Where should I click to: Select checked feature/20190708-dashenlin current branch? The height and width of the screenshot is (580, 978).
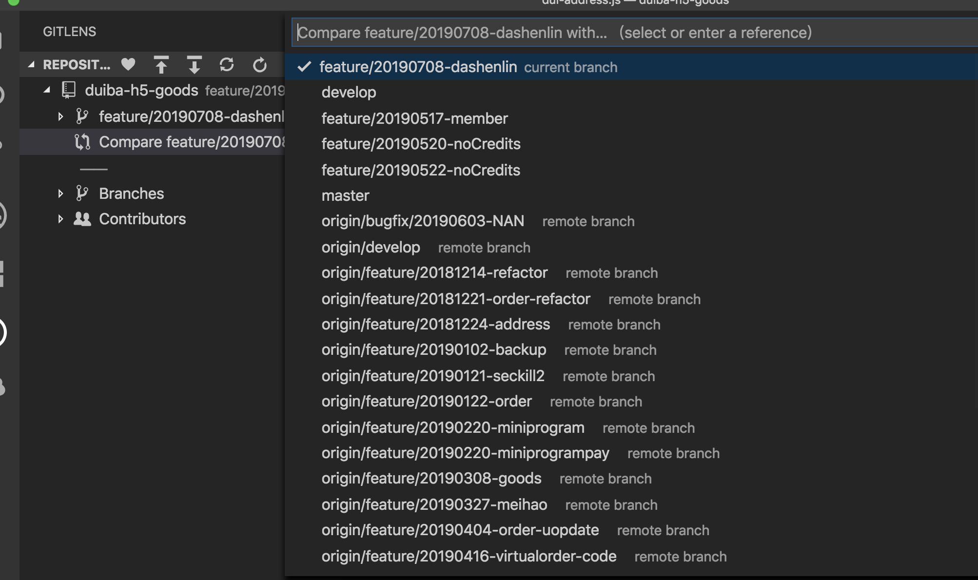[x=418, y=67]
